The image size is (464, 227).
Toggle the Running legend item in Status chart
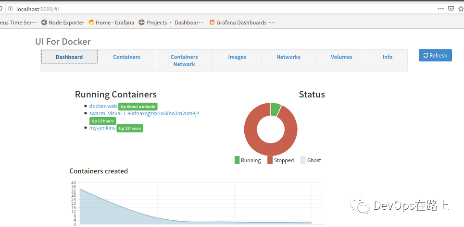click(x=248, y=160)
